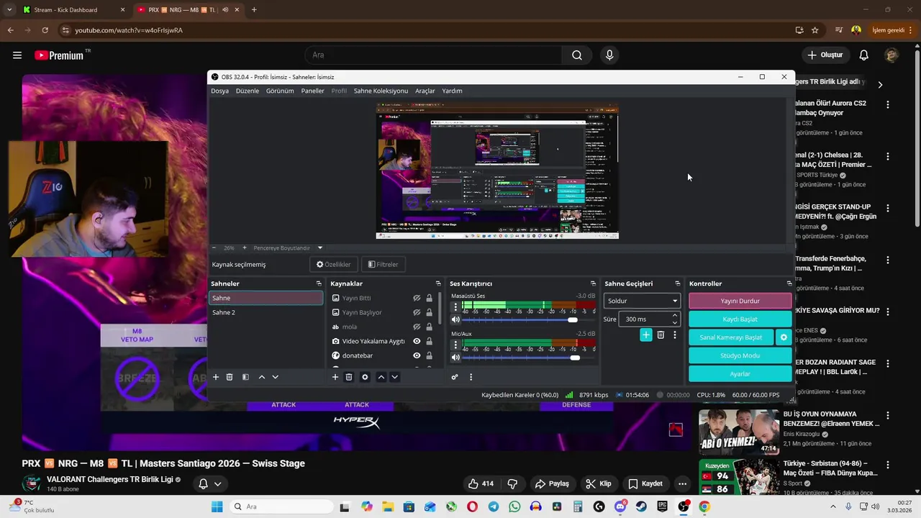The image size is (921, 518).
Task: Open transition properties three-dot menu
Action: coord(674,335)
